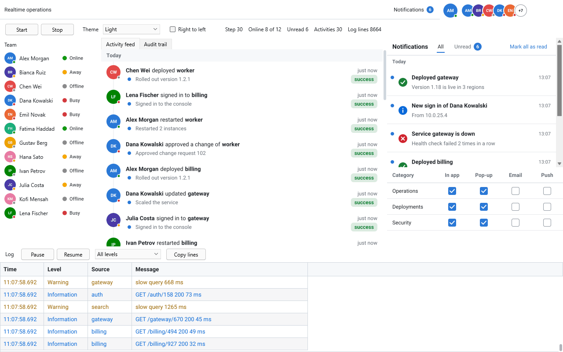The height and width of the screenshot is (352, 563).
Task: Click Chen Wei's avatar in activity feed
Action: click(113, 72)
